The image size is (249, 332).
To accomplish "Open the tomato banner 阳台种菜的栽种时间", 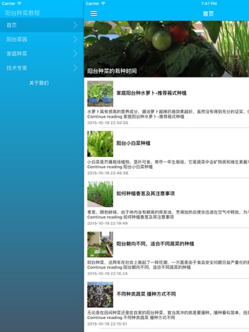I will pyautogui.click(x=167, y=49).
